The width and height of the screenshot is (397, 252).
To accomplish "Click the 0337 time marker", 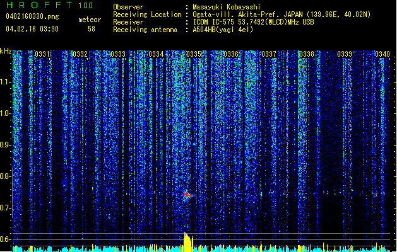I will (x=269, y=54).
